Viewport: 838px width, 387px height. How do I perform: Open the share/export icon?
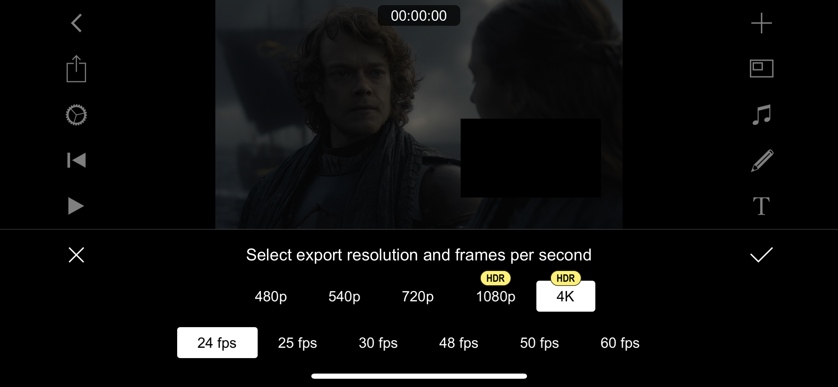tap(76, 69)
